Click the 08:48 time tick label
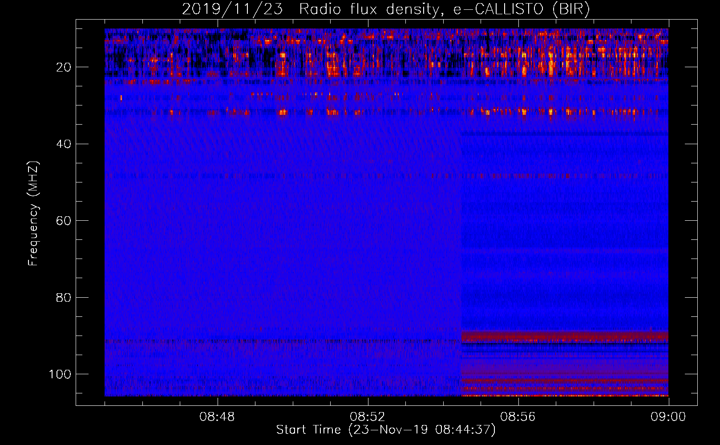 (x=217, y=417)
